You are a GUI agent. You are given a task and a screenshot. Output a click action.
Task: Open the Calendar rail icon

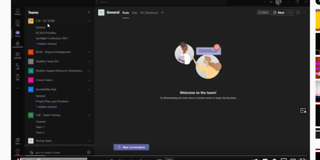pos(18,56)
